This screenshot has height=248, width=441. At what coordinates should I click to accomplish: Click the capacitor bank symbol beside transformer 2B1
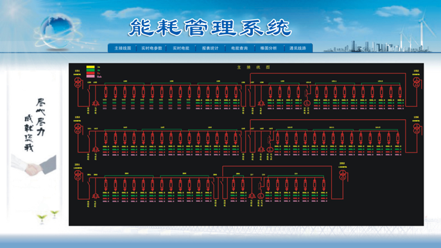coord(96,195)
